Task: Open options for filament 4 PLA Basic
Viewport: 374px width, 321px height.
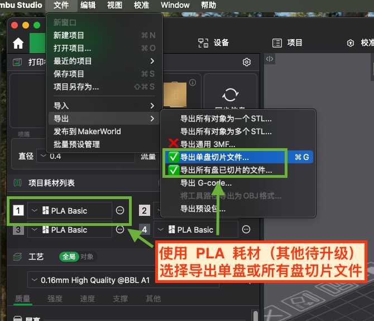Action: coord(246,229)
